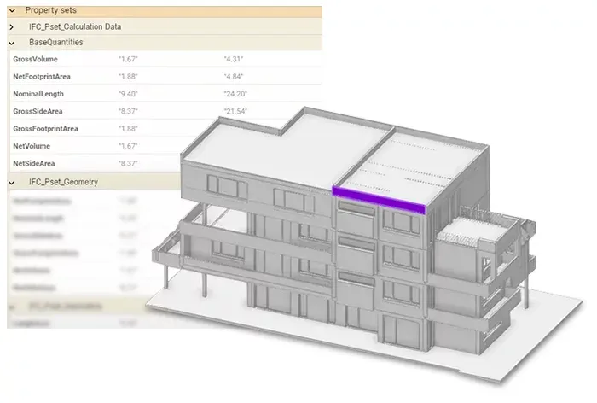Screen dimensions: 597x403
Task: Click the highlighted purple parapet element
Action: 379,200
